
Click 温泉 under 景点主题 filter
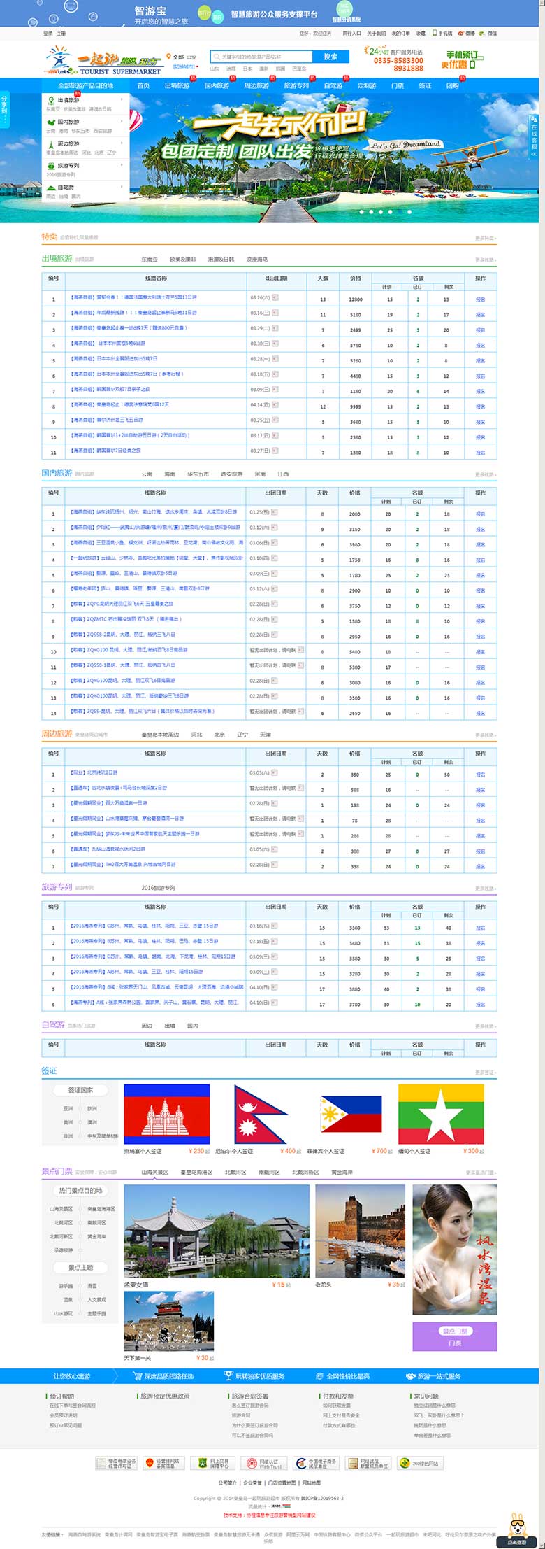[x=68, y=1299]
